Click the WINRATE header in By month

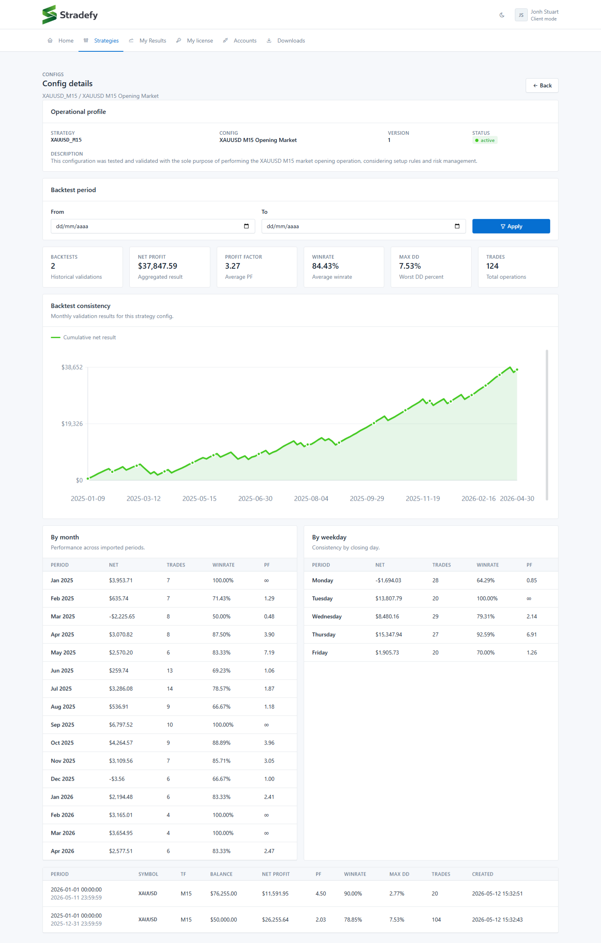(224, 565)
